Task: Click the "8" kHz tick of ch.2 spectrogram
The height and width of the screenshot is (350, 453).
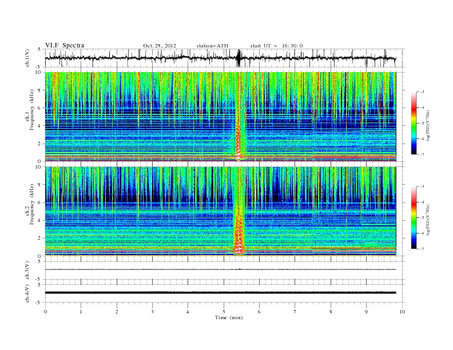Action: click(x=39, y=185)
